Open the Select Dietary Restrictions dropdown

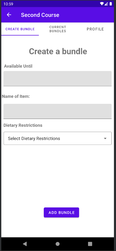click(x=57, y=138)
